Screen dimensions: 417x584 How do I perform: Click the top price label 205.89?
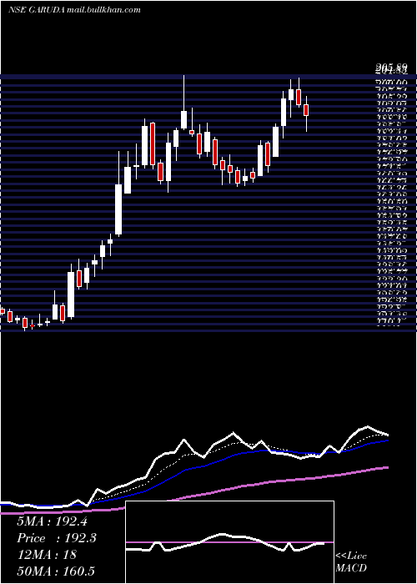(x=390, y=67)
